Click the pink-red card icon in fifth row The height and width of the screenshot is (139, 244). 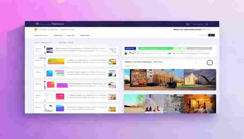tap(60, 96)
